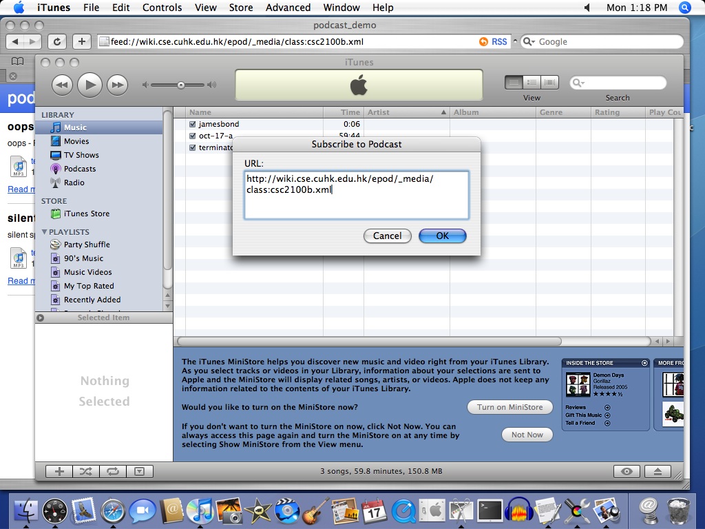705x529 pixels.
Task: Add a bookmark with Safari plus button
Action: (x=81, y=42)
